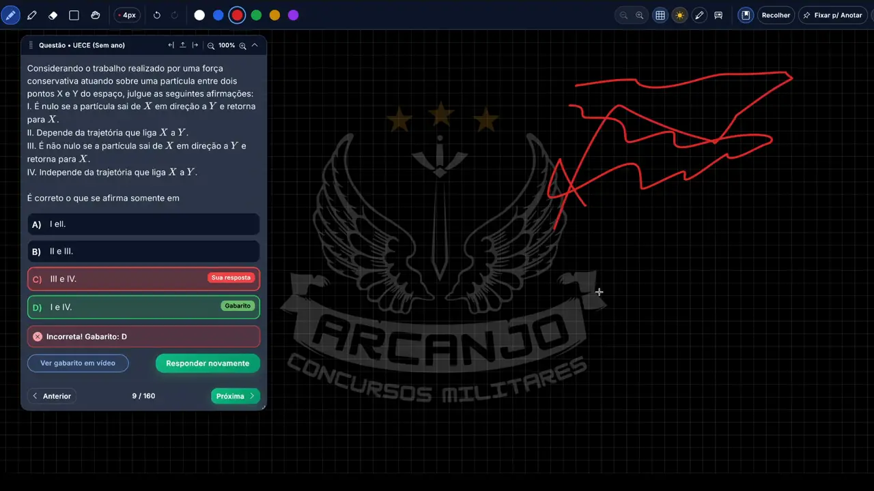Undo the last stroke
The height and width of the screenshot is (491, 874).
(x=157, y=15)
